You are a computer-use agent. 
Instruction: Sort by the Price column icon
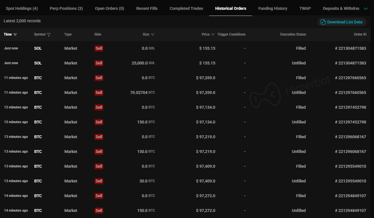[x=213, y=35]
